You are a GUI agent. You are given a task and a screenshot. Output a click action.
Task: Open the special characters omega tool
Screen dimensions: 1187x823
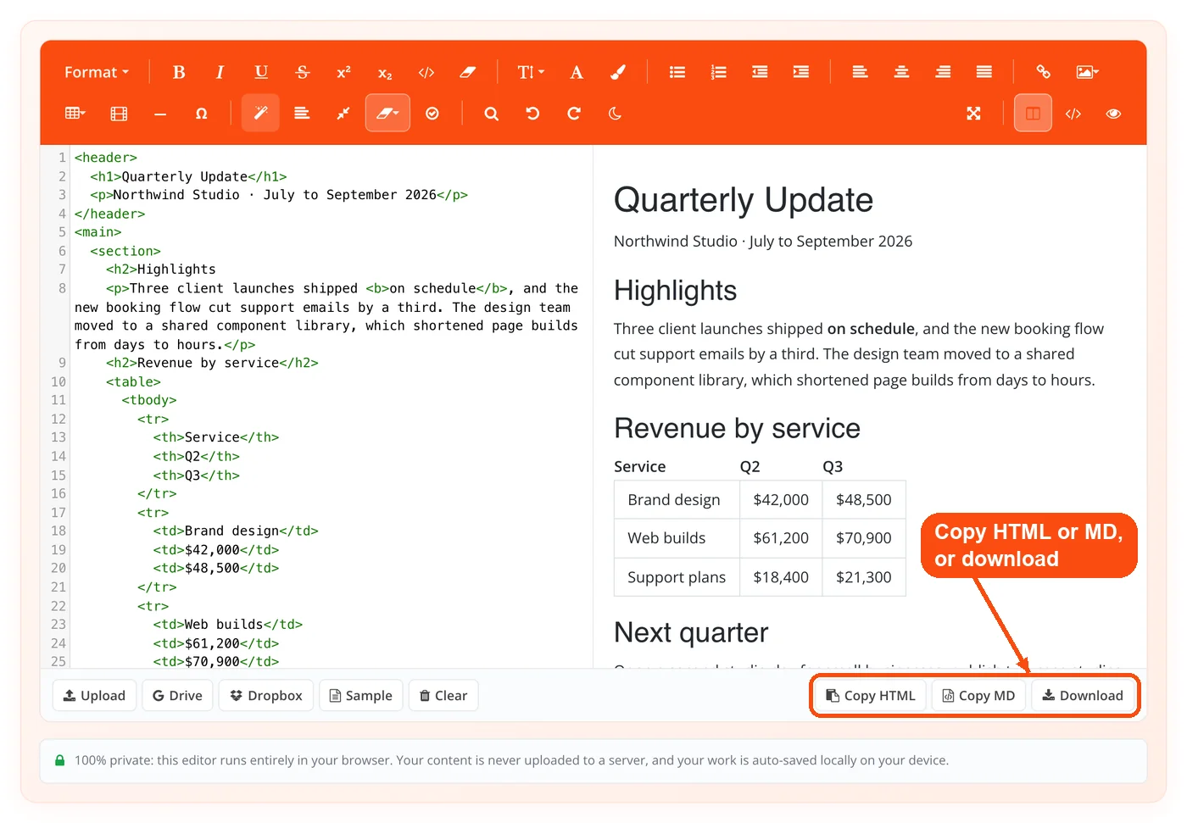pyautogui.click(x=201, y=114)
